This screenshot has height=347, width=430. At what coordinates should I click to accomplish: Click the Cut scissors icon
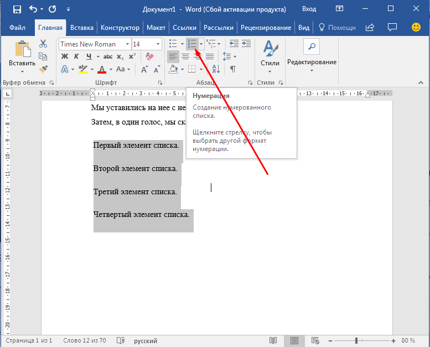coord(43,44)
